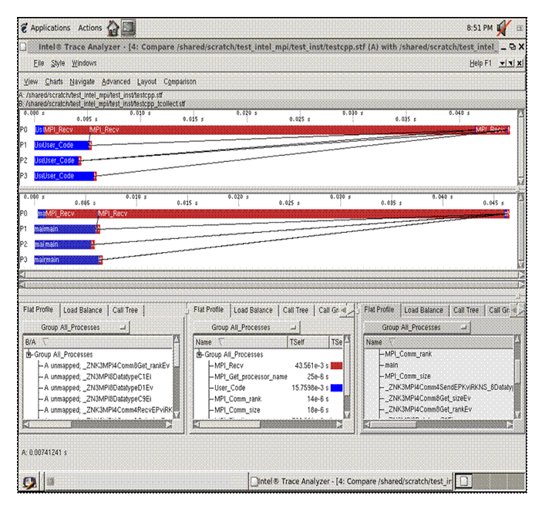Select MPI_Recv row in middle profile
The image size is (542, 505).
pyautogui.click(x=268, y=365)
